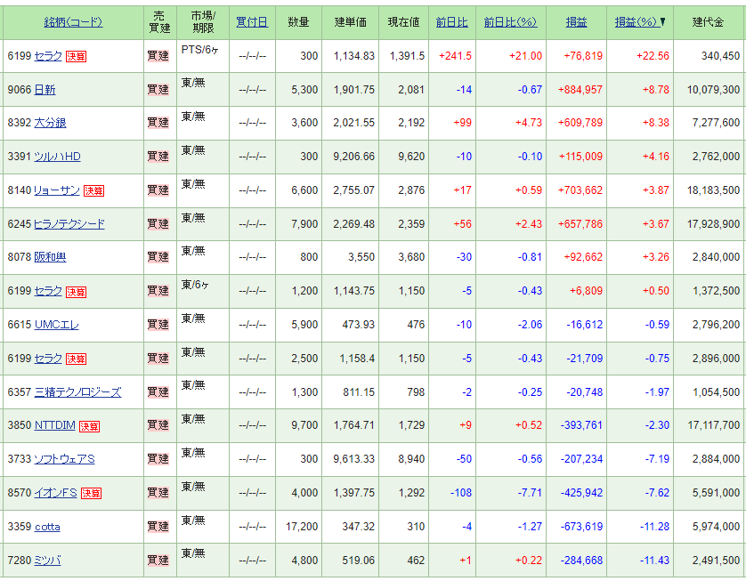Open ミツバ stock link

click(x=47, y=560)
